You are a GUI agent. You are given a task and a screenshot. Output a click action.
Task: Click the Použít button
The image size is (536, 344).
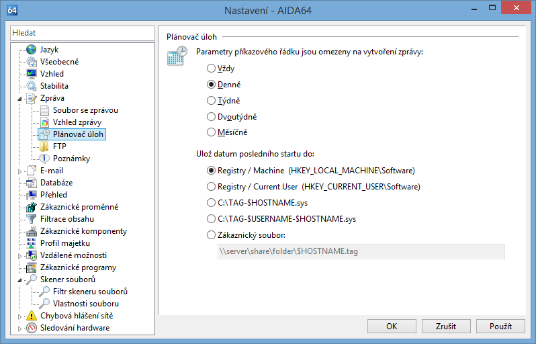500,327
